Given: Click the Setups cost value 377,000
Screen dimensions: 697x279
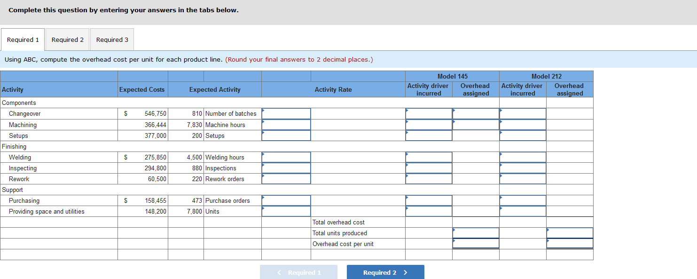Looking at the screenshot, I should (155, 136).
